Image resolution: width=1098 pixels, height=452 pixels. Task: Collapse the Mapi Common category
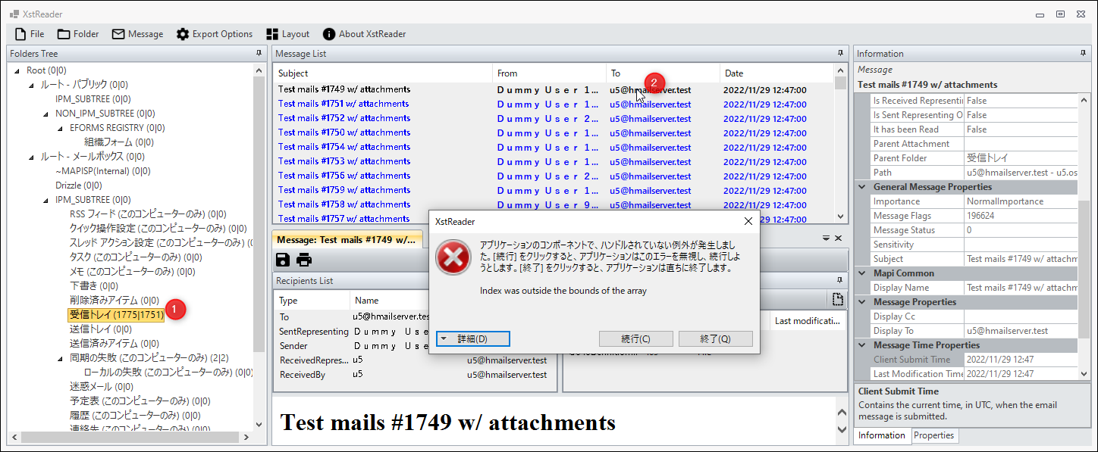[x=862, y=273]
